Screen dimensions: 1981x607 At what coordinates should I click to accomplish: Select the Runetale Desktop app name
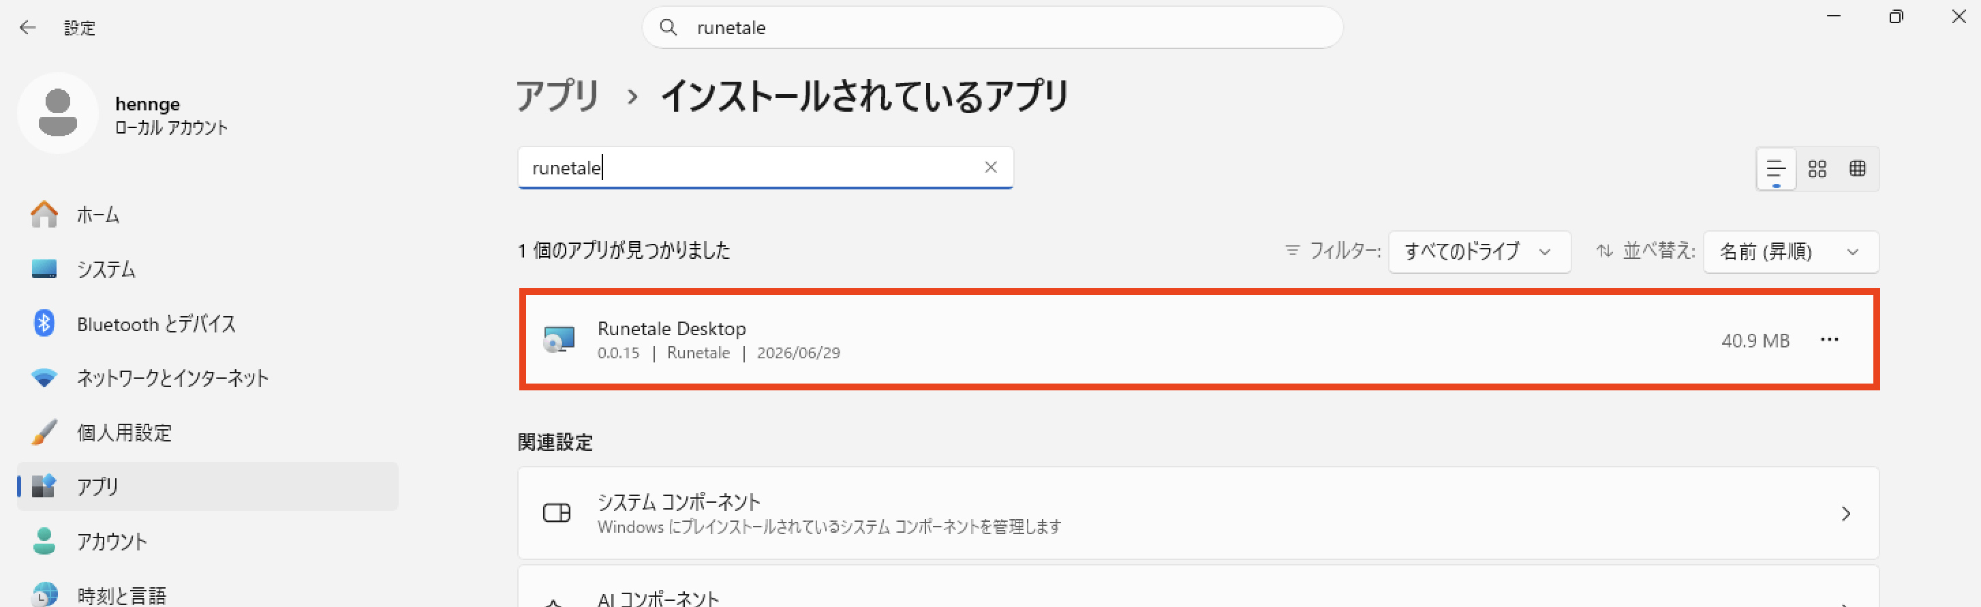pos(671,328)
